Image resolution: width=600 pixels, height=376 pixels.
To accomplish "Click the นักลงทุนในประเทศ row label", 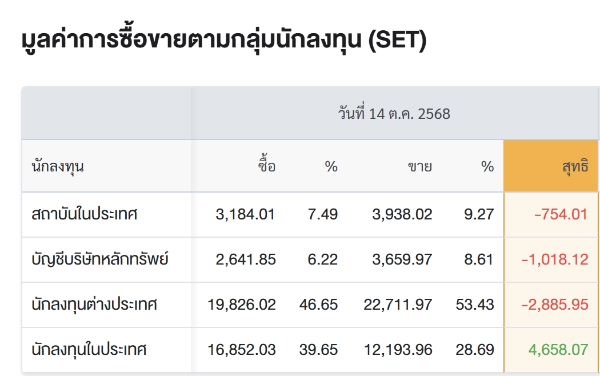I will click(x=89, y=349).
